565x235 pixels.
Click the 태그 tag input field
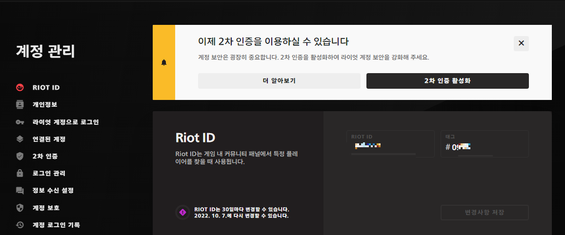point(484,144)
